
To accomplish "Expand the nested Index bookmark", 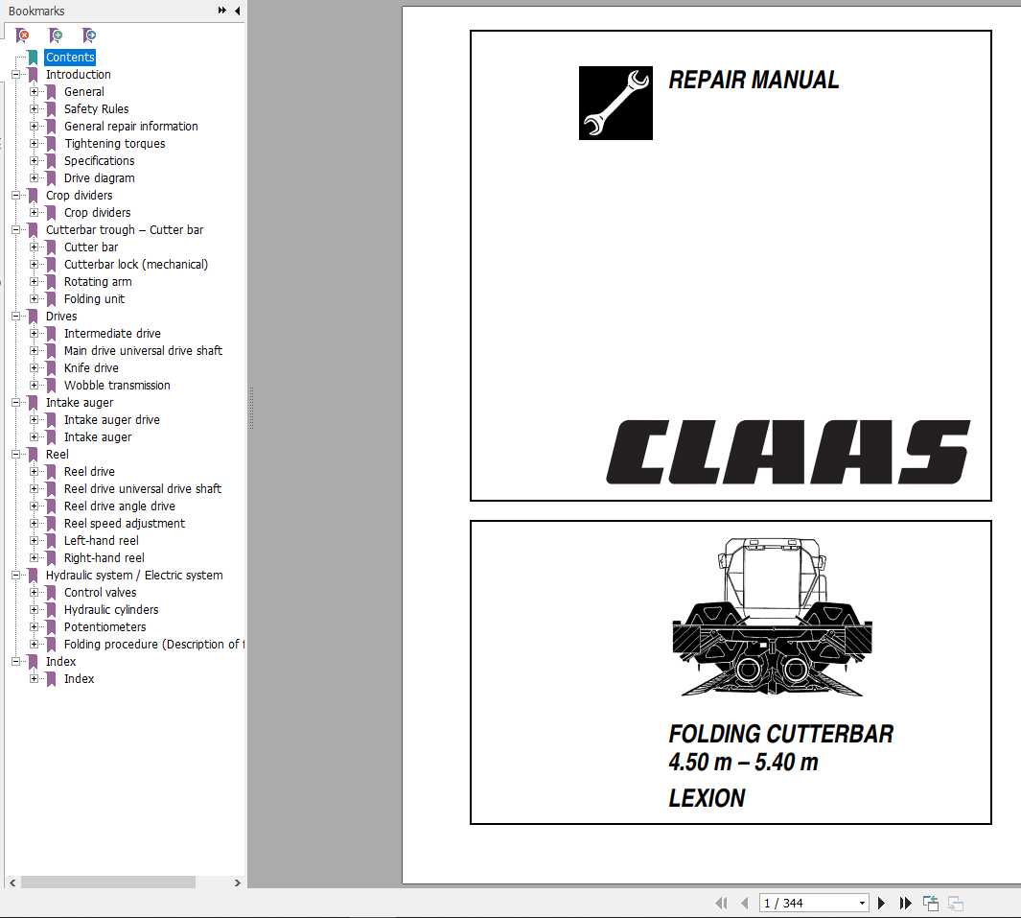I will (34, 679).
